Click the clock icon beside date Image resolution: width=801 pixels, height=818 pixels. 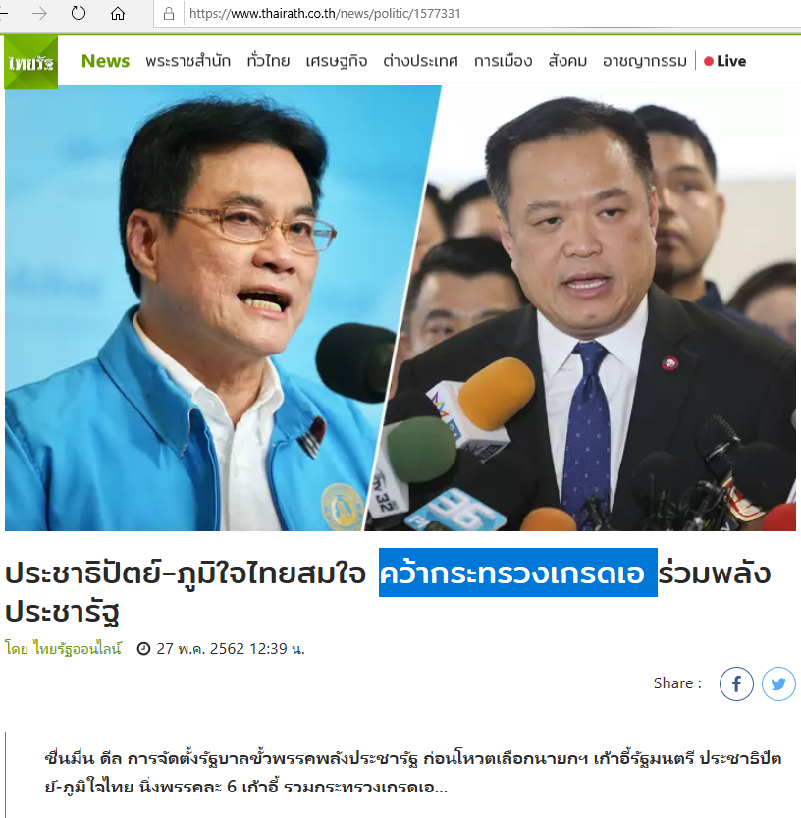point(143,648)
